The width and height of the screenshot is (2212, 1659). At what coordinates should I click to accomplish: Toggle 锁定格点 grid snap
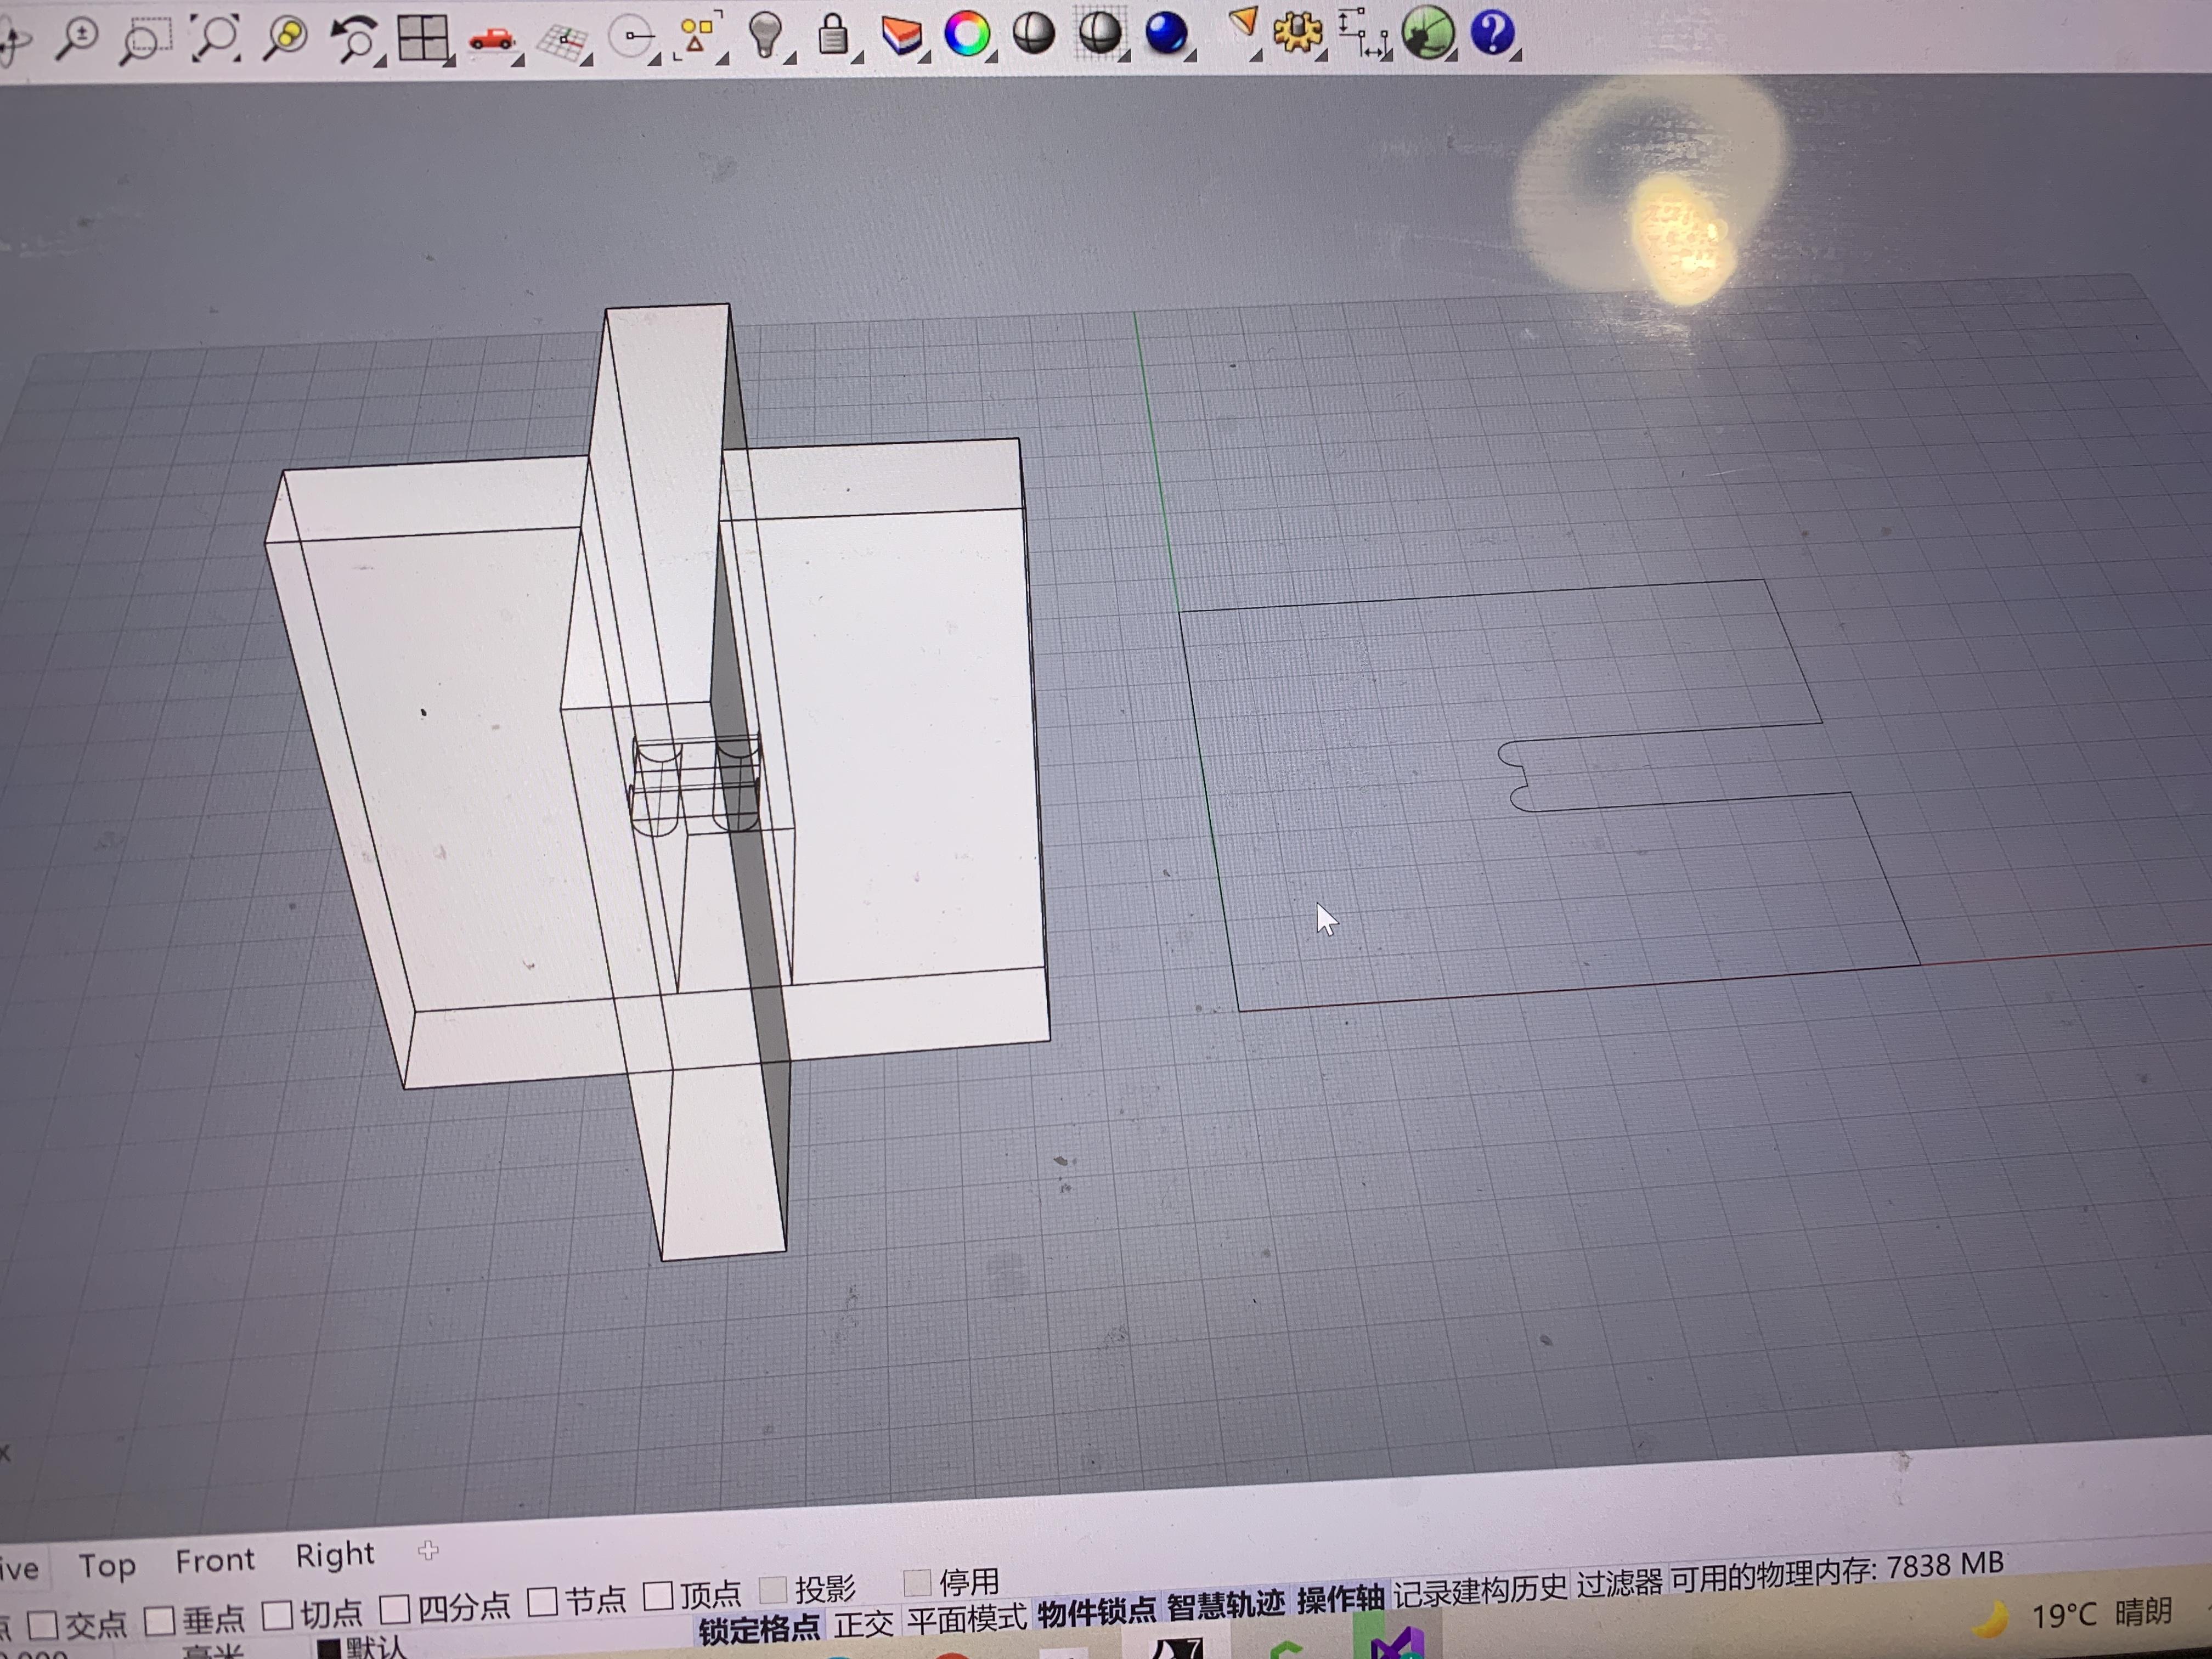click(x=759, y=1630)
